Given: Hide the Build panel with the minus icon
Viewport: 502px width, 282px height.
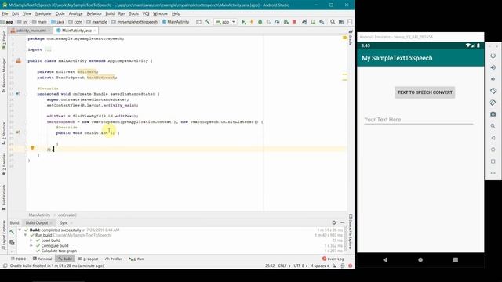Looking at the screenshot, I should (343, 222).
